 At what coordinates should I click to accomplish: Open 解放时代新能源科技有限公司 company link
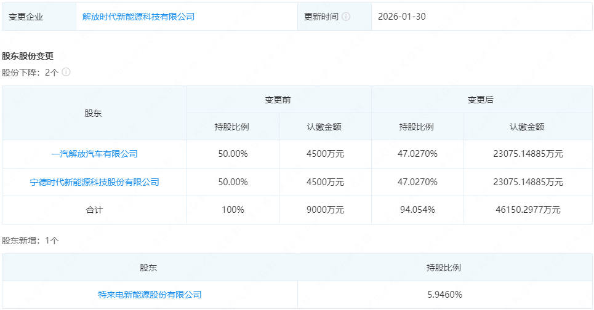pyautogui.click(x=138, y=17)
